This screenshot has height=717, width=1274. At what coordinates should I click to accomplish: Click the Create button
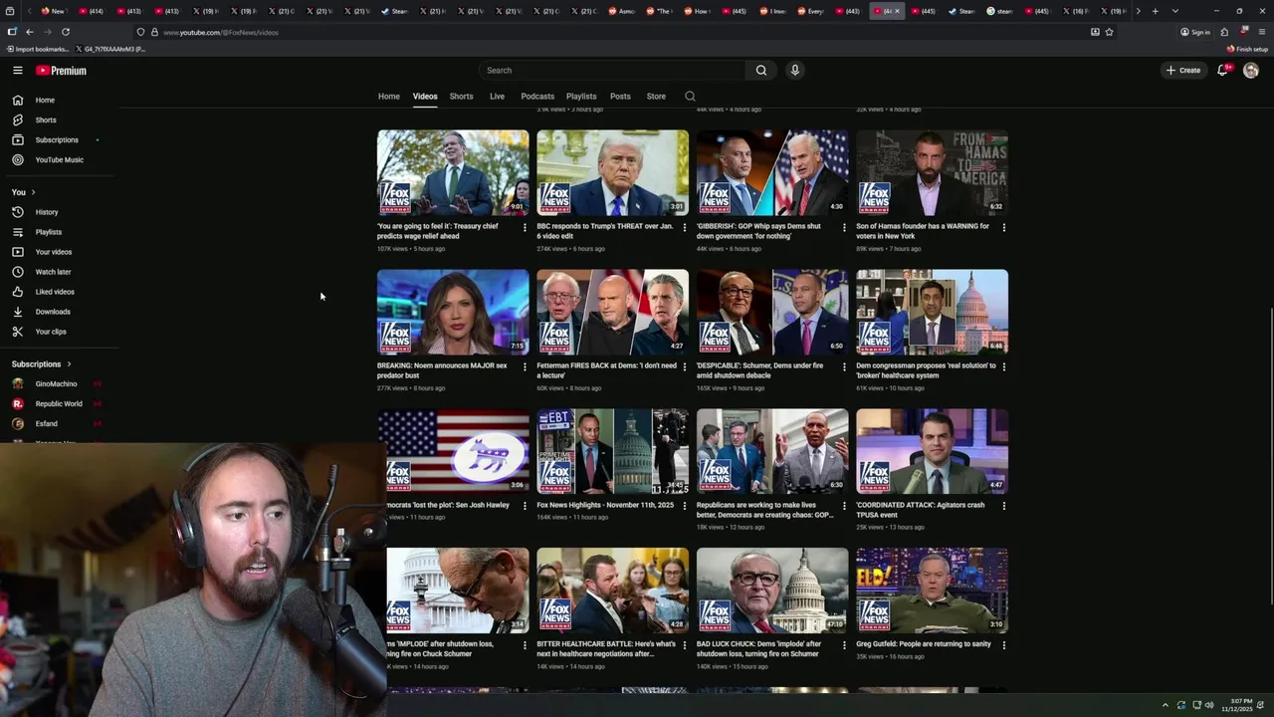[1183, 71]
